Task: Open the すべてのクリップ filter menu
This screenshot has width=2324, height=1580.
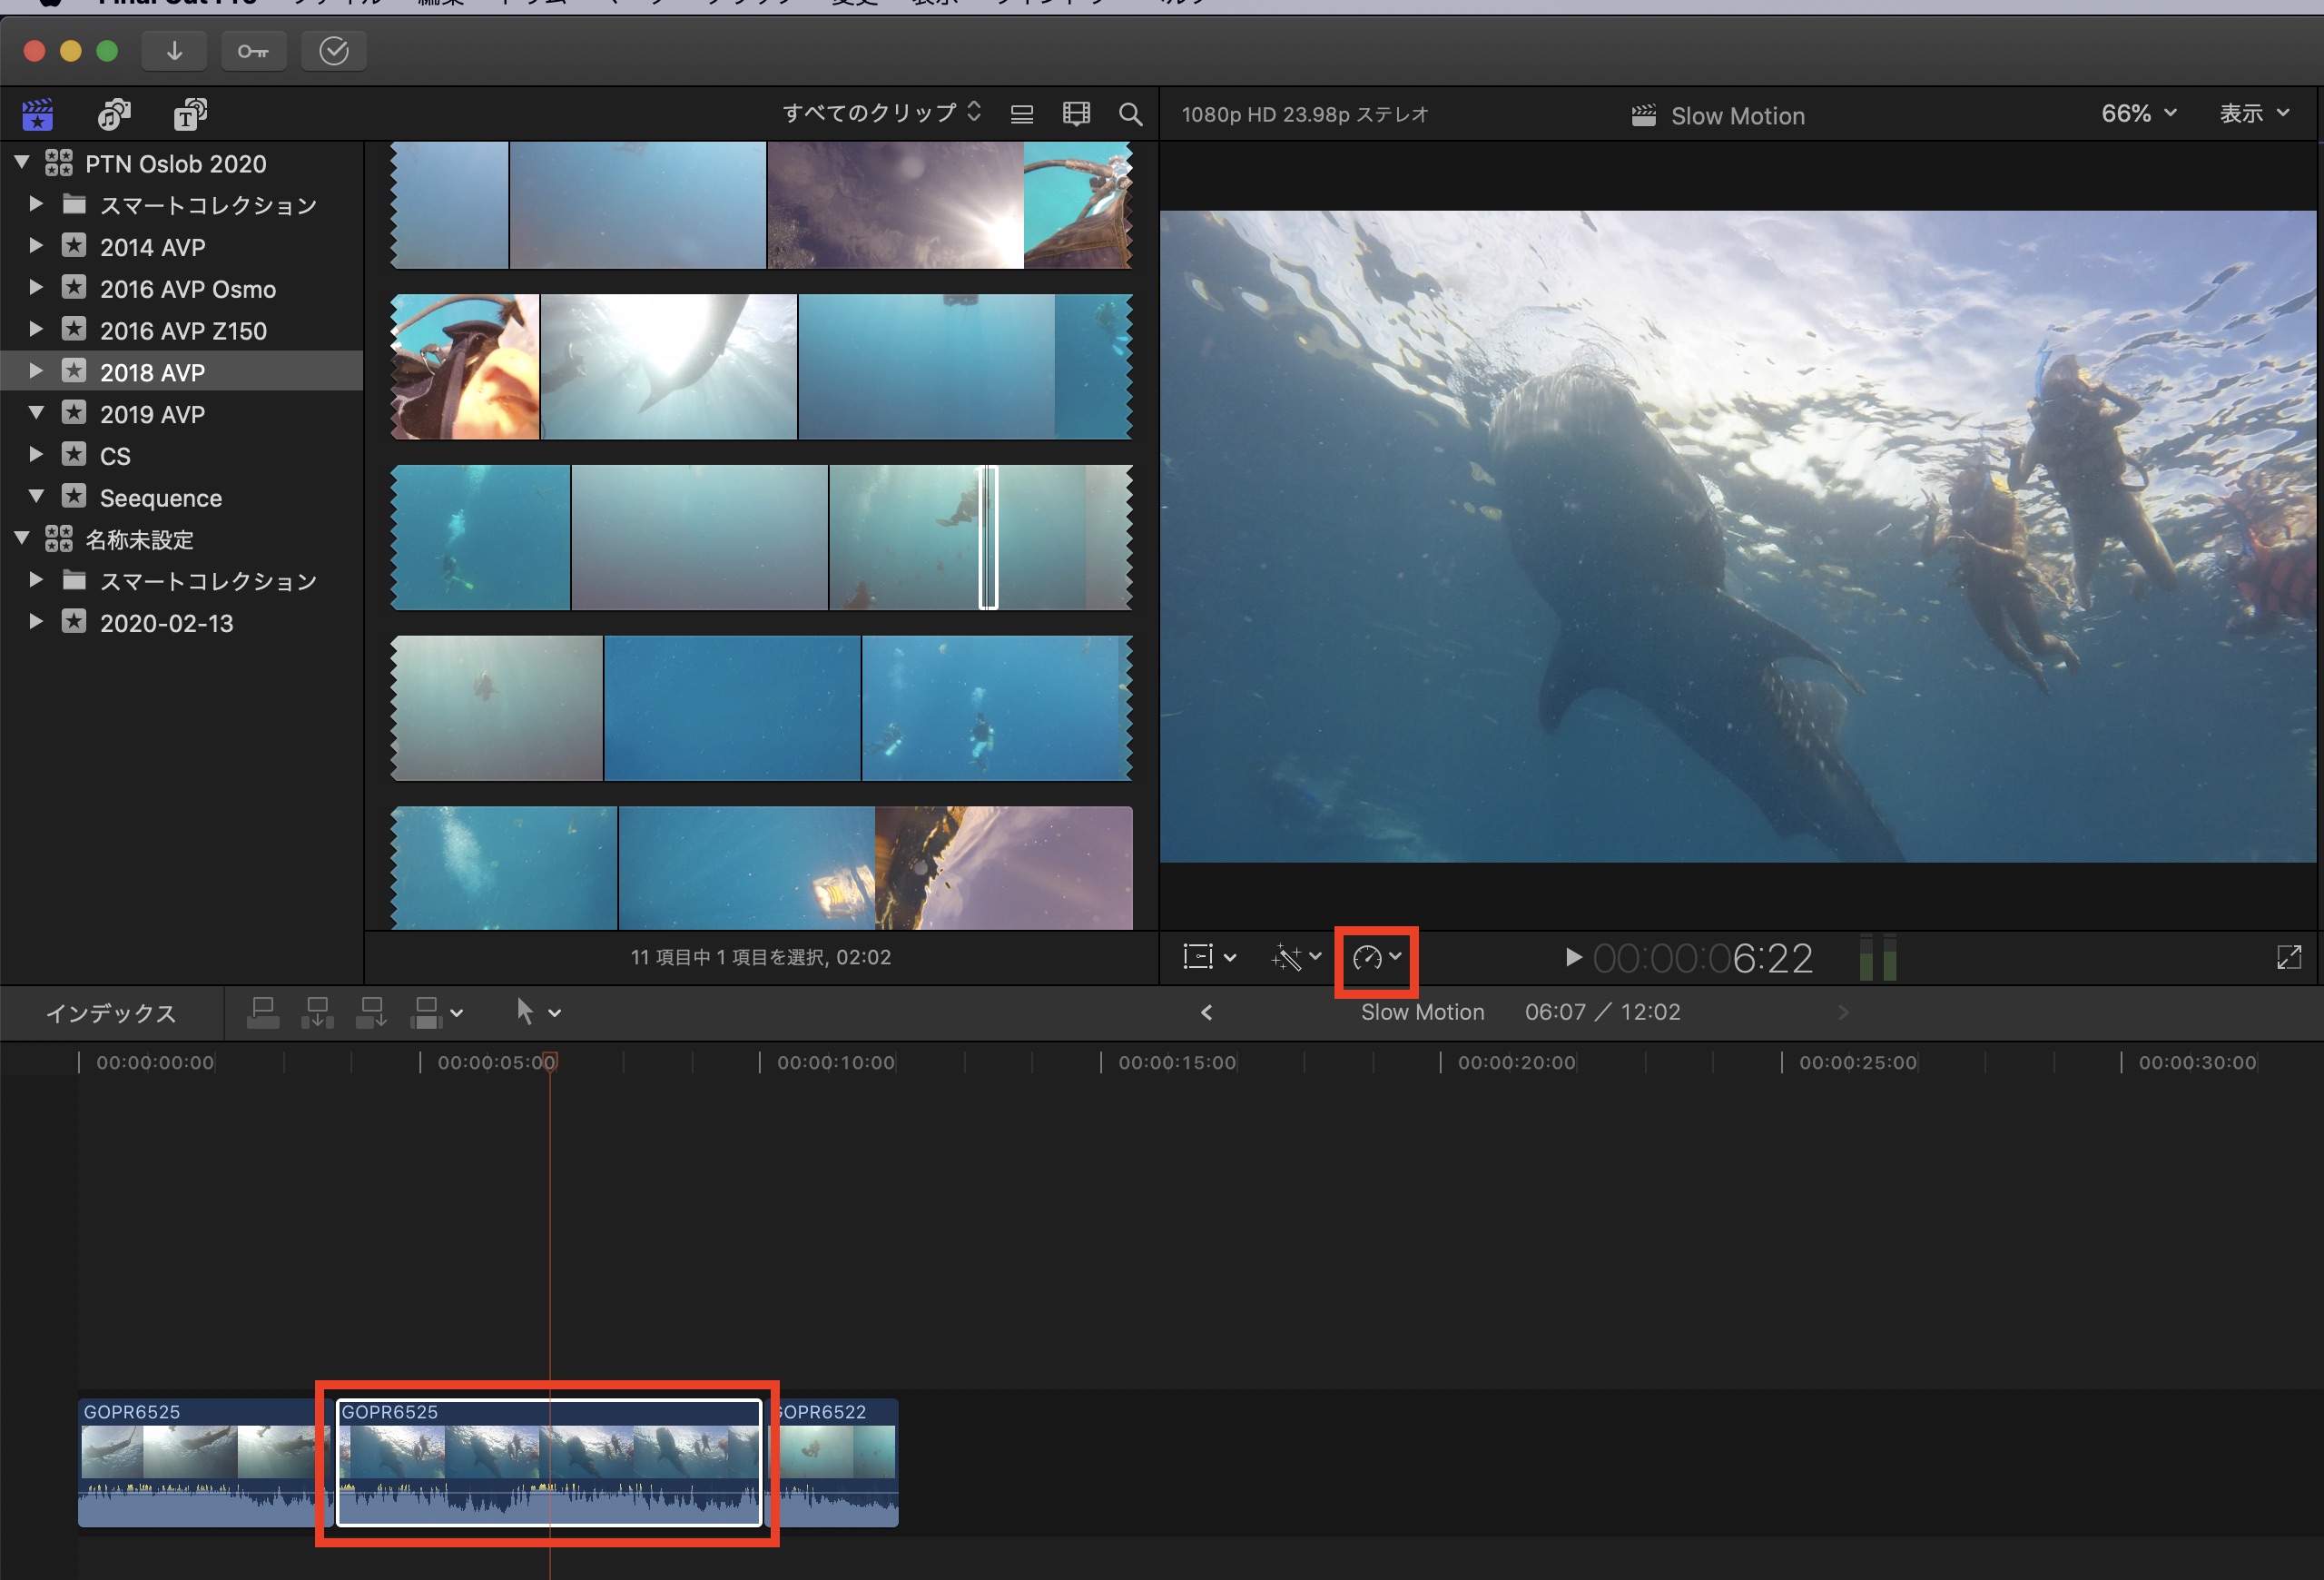Action: pyautogui.click(x=881, y=113)
